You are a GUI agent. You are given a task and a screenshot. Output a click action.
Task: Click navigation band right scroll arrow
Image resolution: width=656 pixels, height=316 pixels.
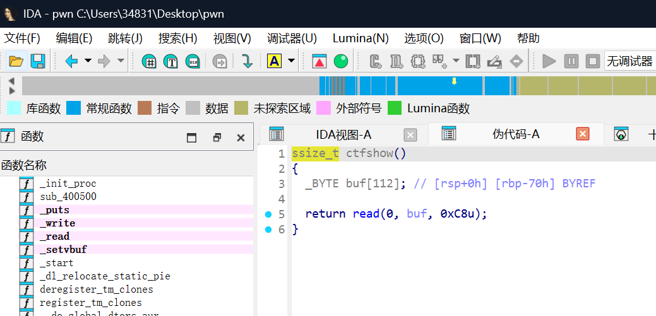(x=12, y=91)
